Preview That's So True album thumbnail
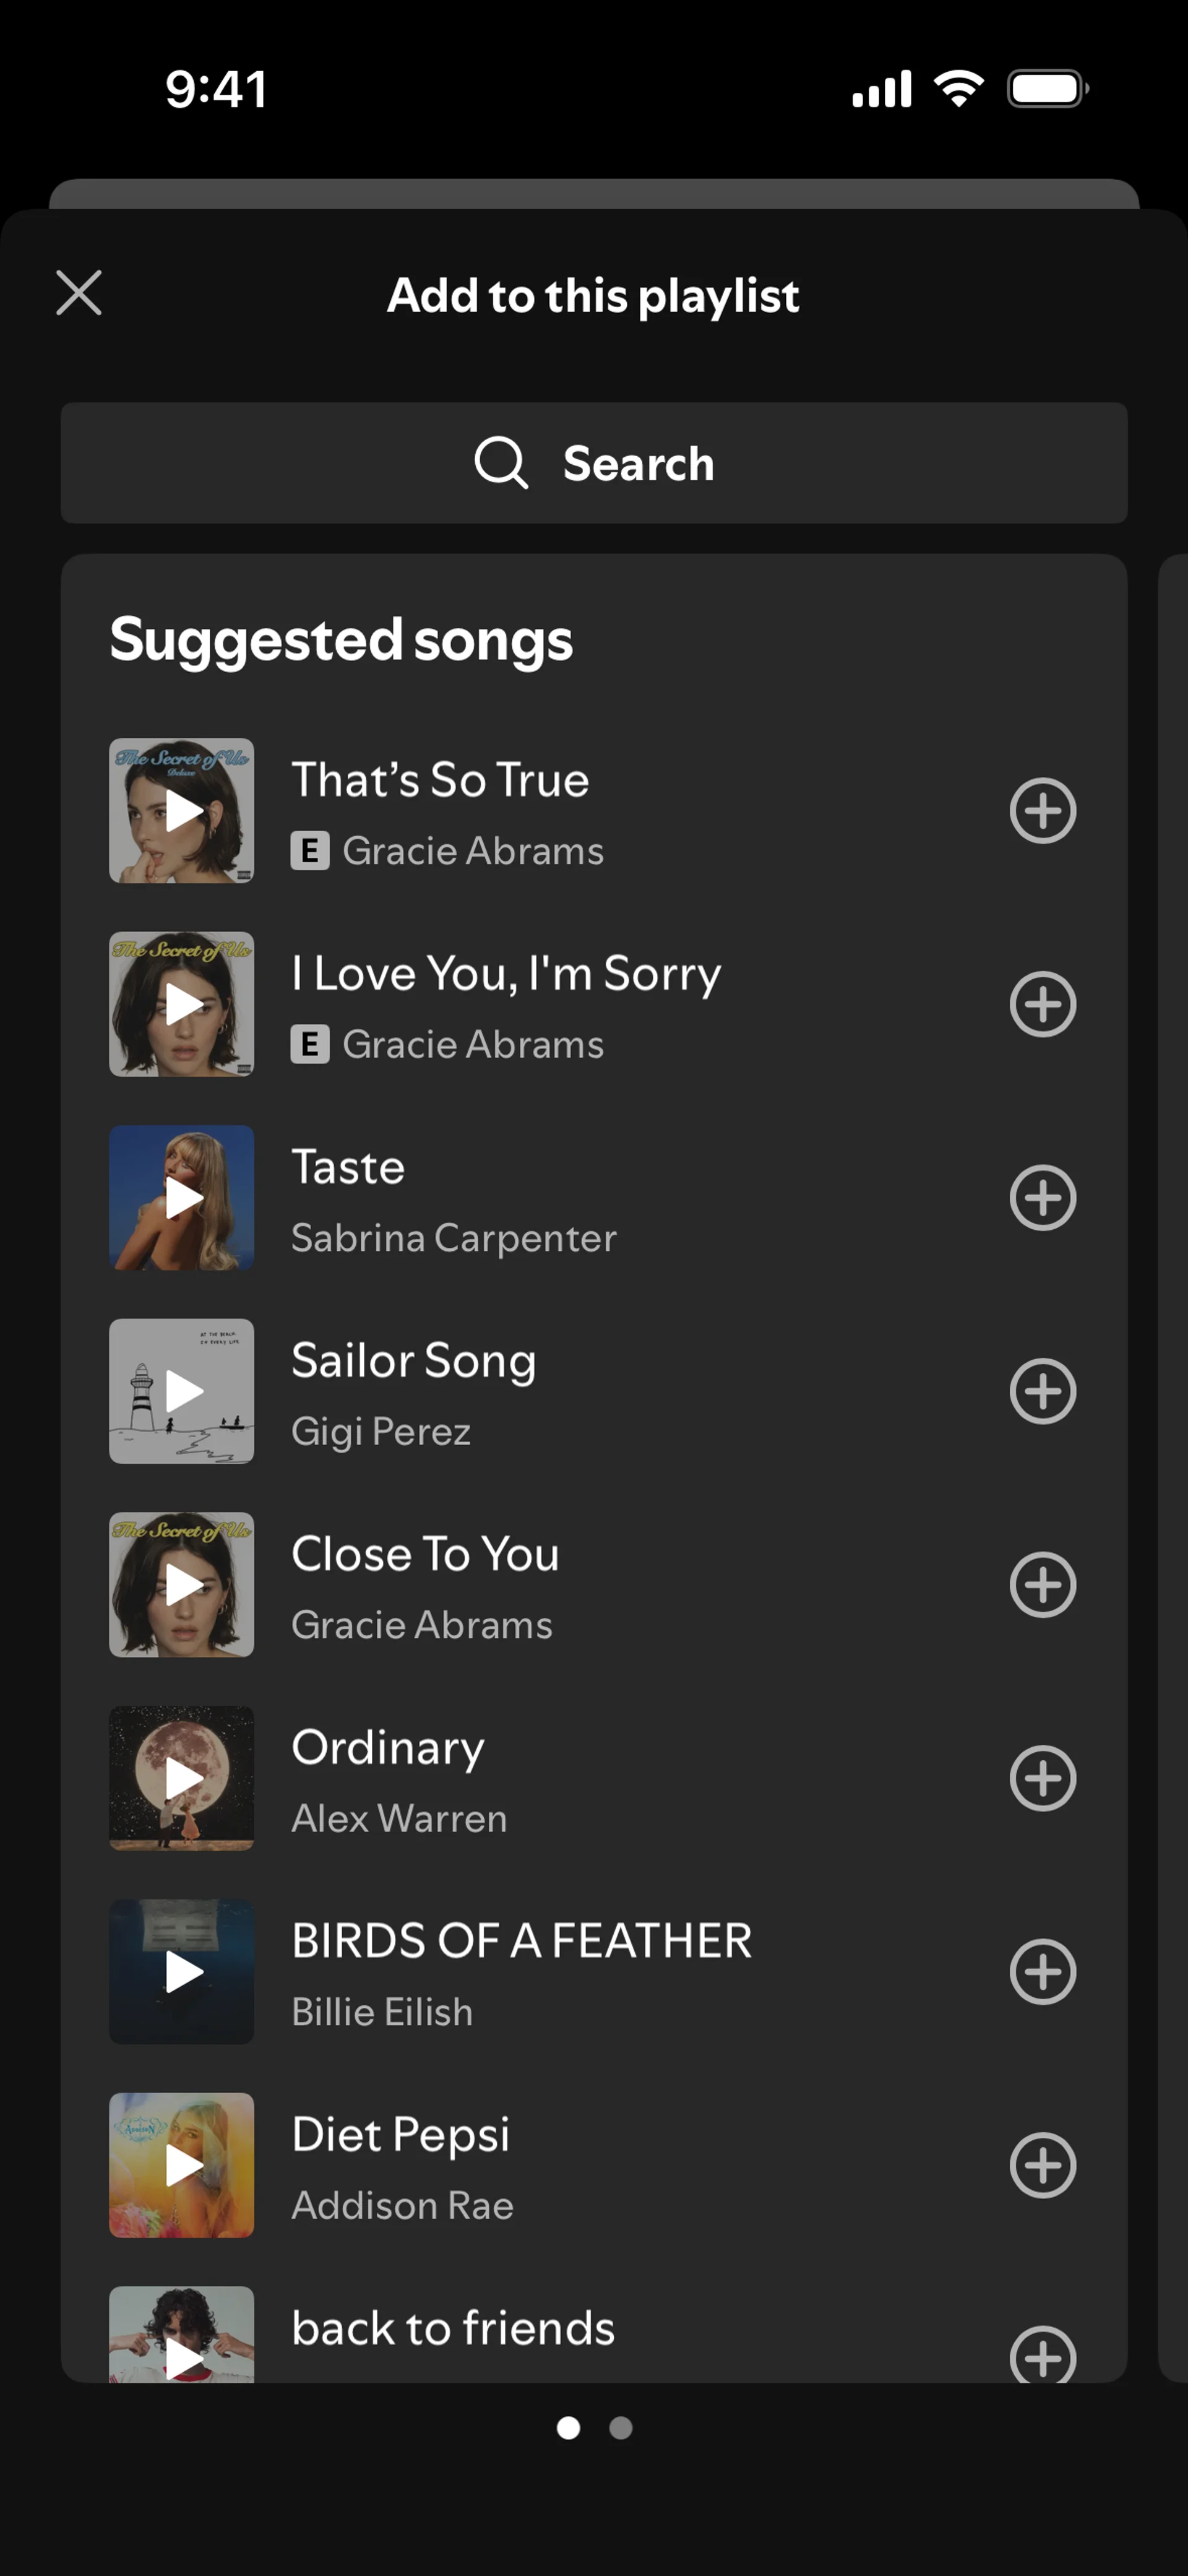The height and width of the screenshot is (2576, 1188). (181, 811)
